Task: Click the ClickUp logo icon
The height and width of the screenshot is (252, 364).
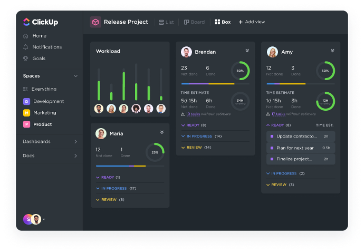Action: pos(26,22)
